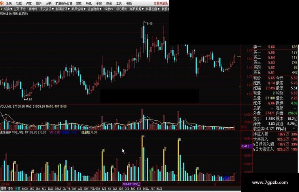
Task: Switch to the VR indicator
Action: 69,188
